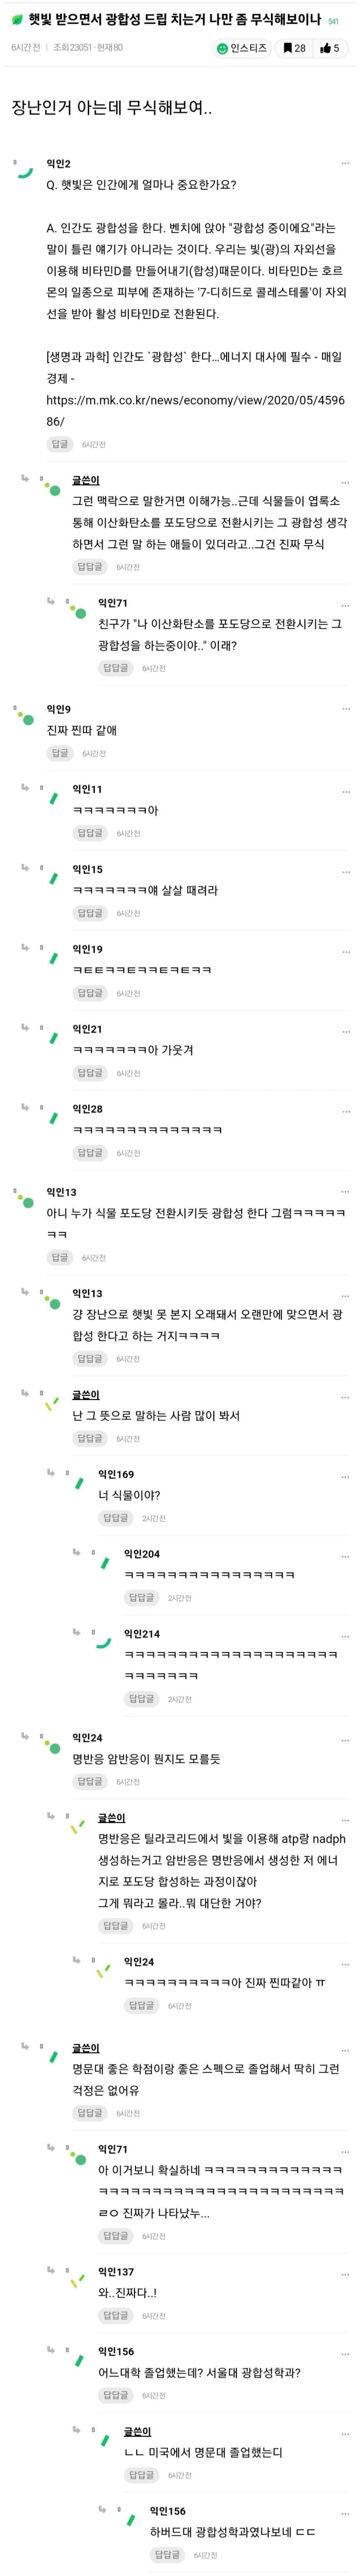
Task: Bookmark the post with the scrap icon
Action: coord(294,48)
